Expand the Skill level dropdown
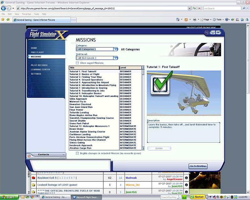 115,58
